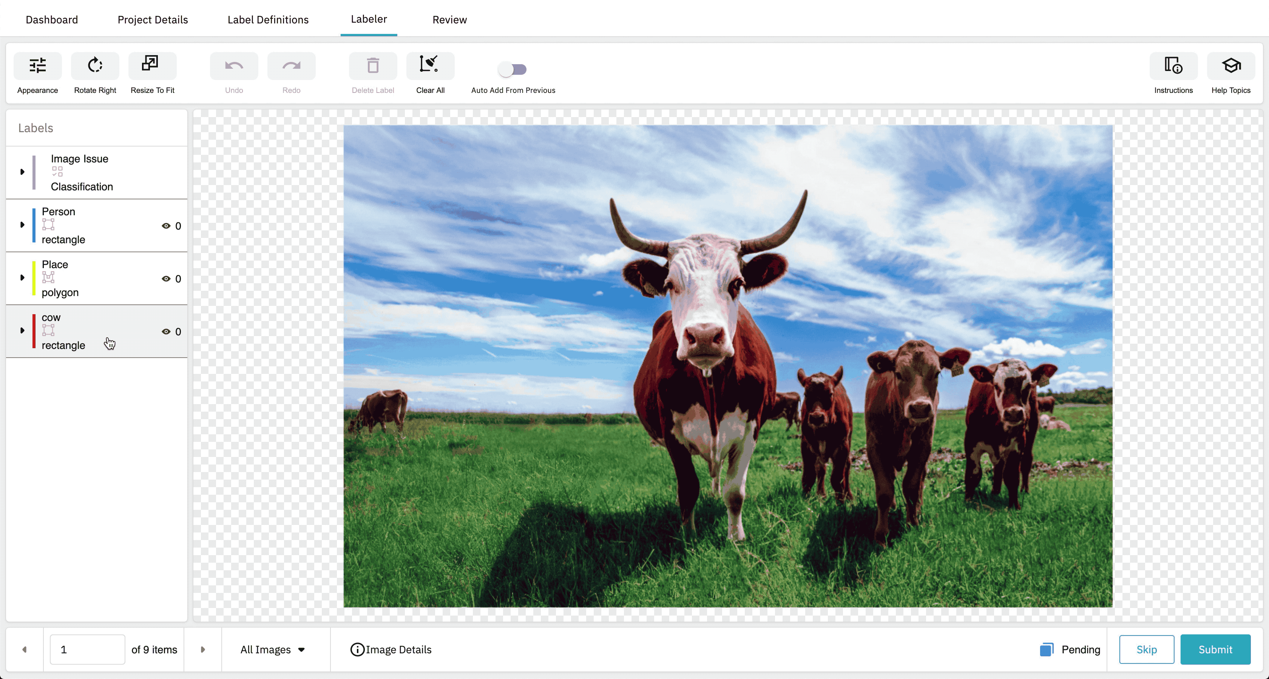Screen dimensions: 1269x679
Task: Switch to the Dashboard tab
Action: pos(52,20)
